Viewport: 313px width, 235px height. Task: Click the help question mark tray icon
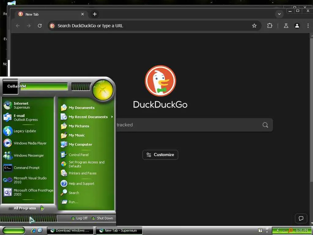point(260,230)
